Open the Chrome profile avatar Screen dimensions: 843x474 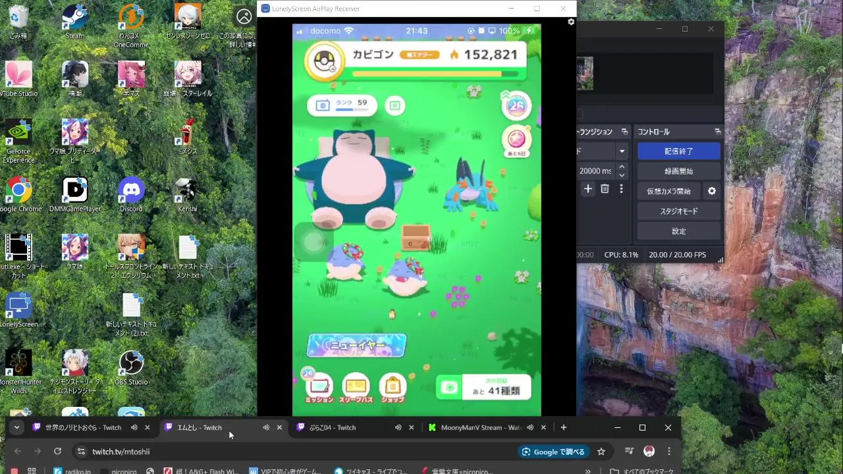click(x=649, y=452)
